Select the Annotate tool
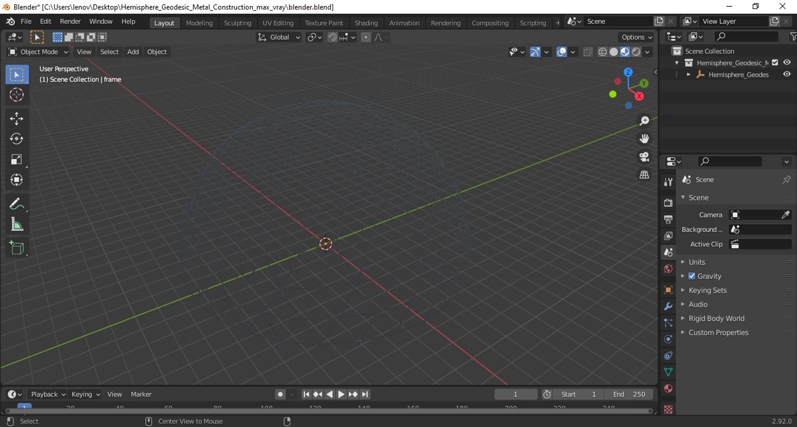This screenshot has width=797, height=427. [17, 204]
